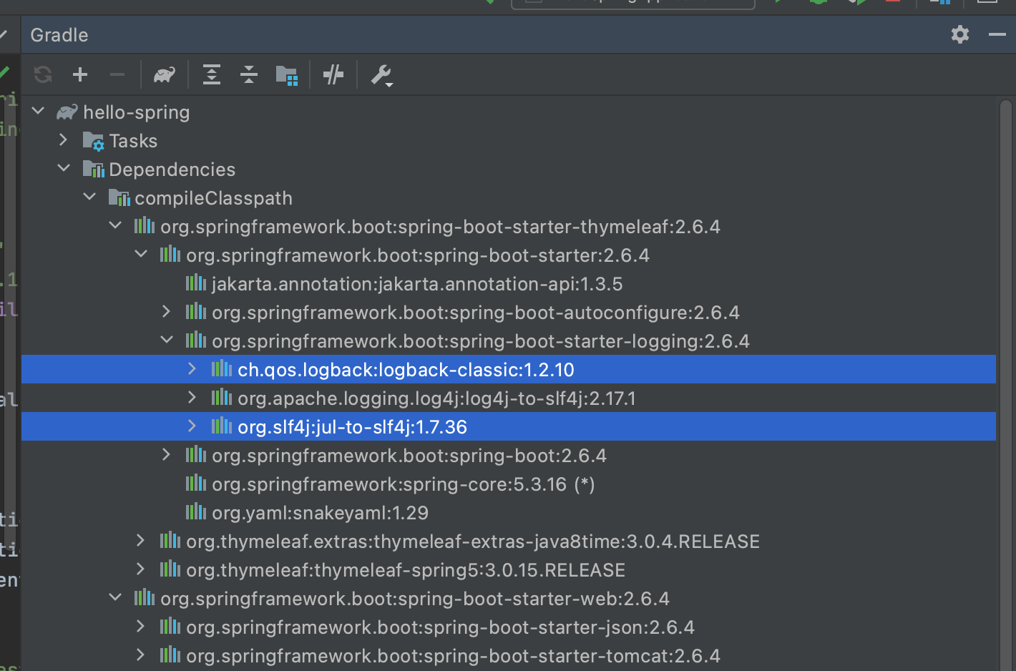
Task: Expand log4j-to-slf4j:2.17.1 chevron
Action: pos(192,397)
